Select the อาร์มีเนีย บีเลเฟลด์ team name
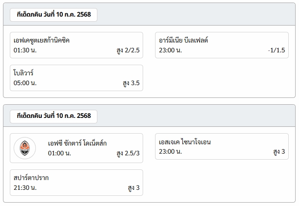The width and height of the screenshot is (299, 206). tap(183, 40)
